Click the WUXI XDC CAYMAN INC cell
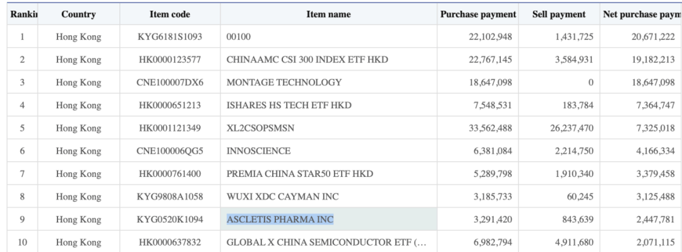The height and width of the screenshot is (252, 682). (x=282, y=197)
